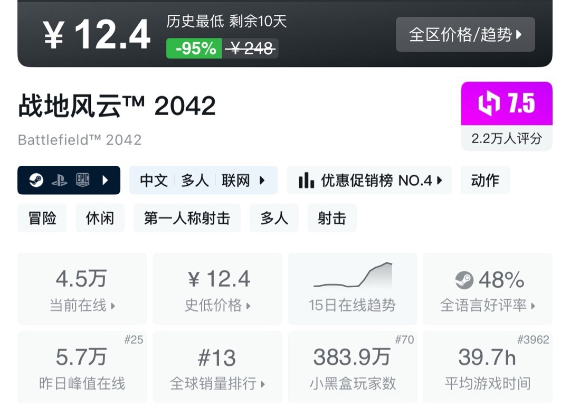The height and width of the screenshot is (407, 570).
Task: Tap the PlayStation platform icon
Action: pos(59,180)
